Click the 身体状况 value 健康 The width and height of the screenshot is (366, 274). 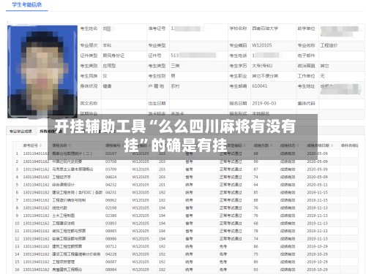(x=107, y=86)
